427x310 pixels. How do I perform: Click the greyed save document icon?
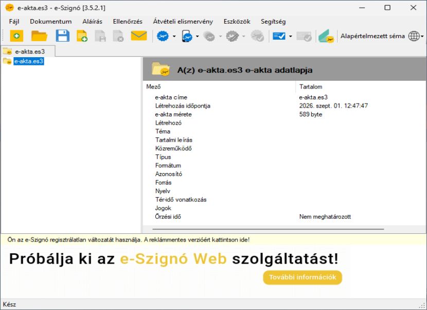pos(100,36)
